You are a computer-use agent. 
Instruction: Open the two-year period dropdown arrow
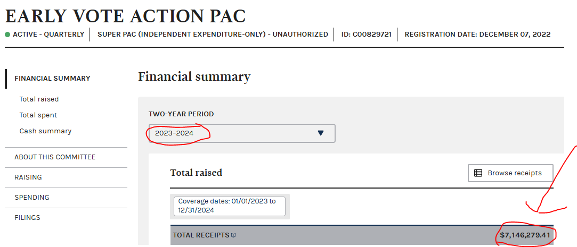pos(320,133)
